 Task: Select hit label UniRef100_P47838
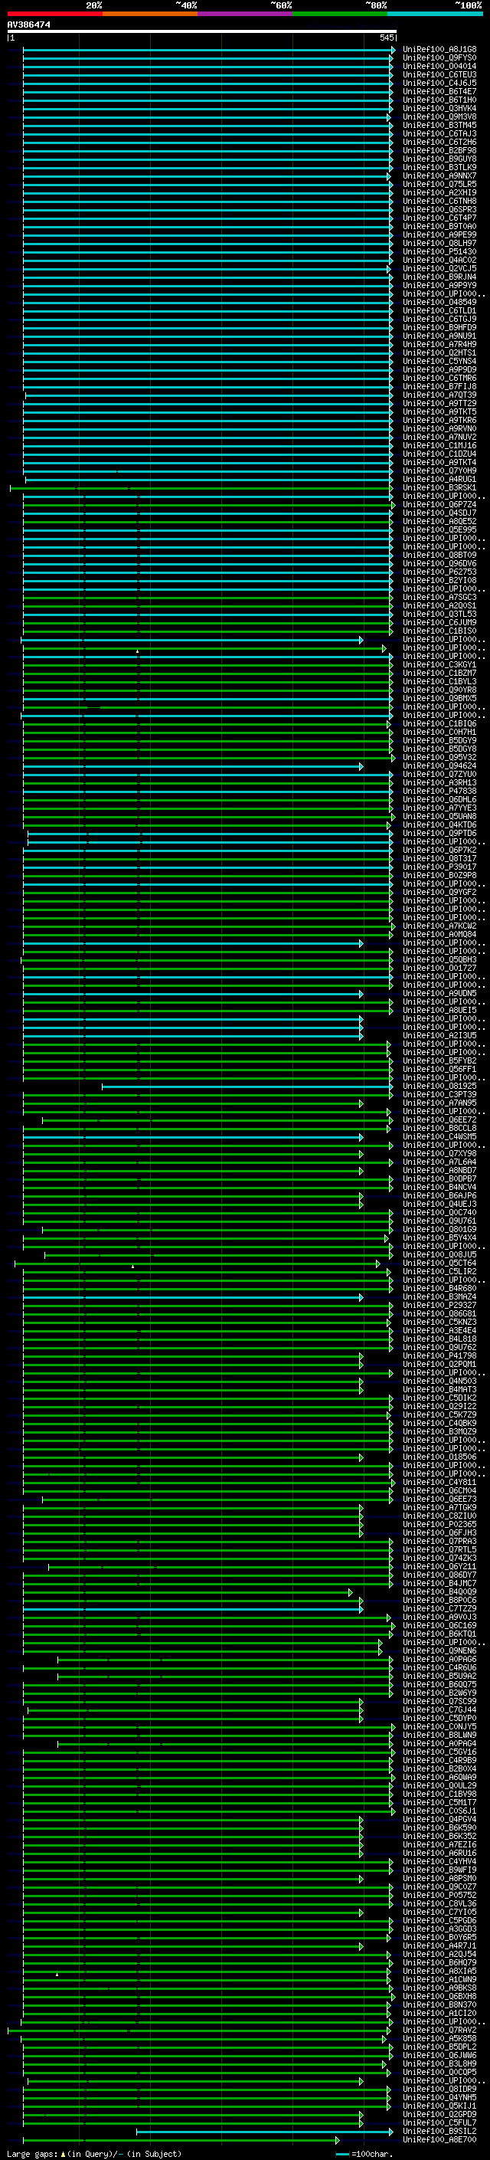(439, 791)
